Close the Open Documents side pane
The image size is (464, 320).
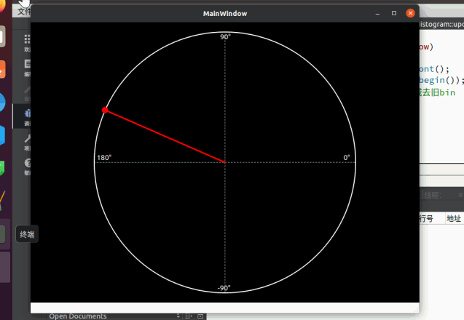coord(200,316)
